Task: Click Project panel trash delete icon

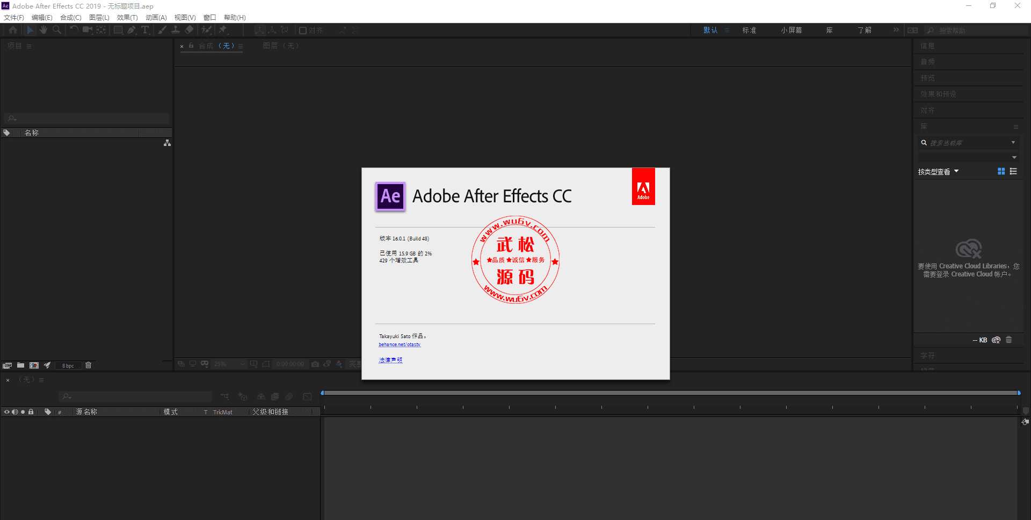Action: click(x=89, y=365)
